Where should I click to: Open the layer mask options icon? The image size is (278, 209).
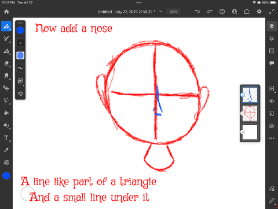[x=272, y=126]
